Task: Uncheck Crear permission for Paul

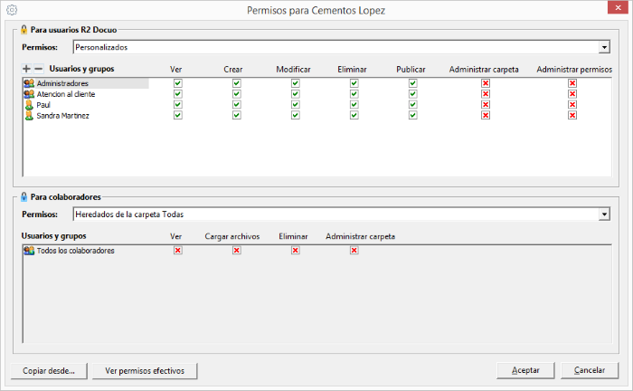Action: pos(236,105)
